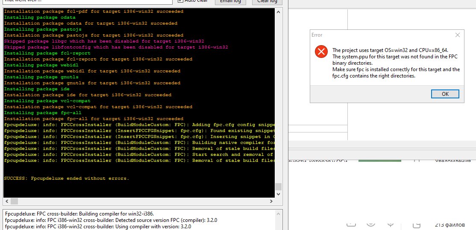Select the 'Inserting snippet in' log line
This screenshot has width=476, height=230.
(139, 136)
